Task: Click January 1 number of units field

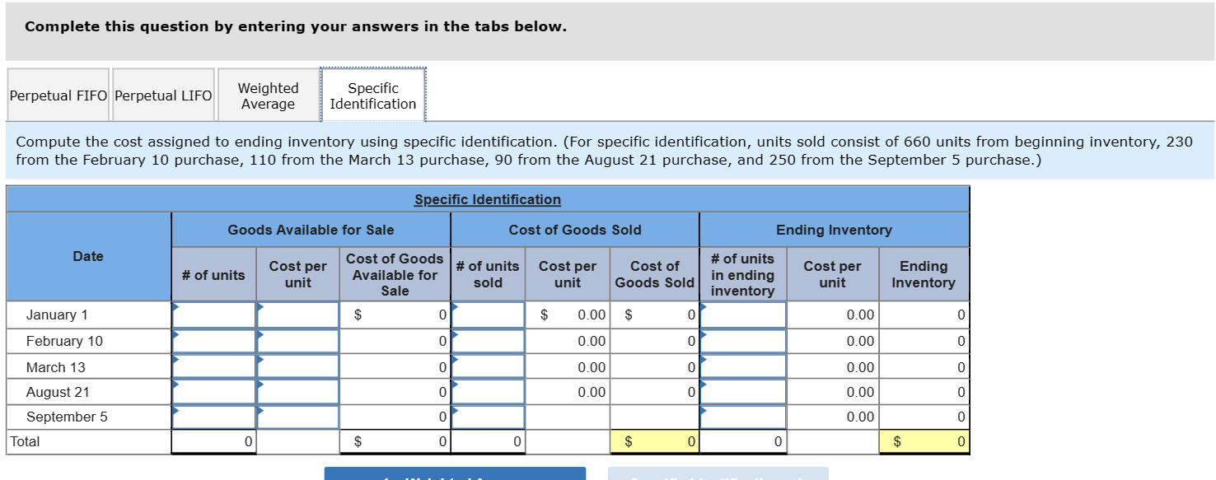Action: [x=213, y=315]
